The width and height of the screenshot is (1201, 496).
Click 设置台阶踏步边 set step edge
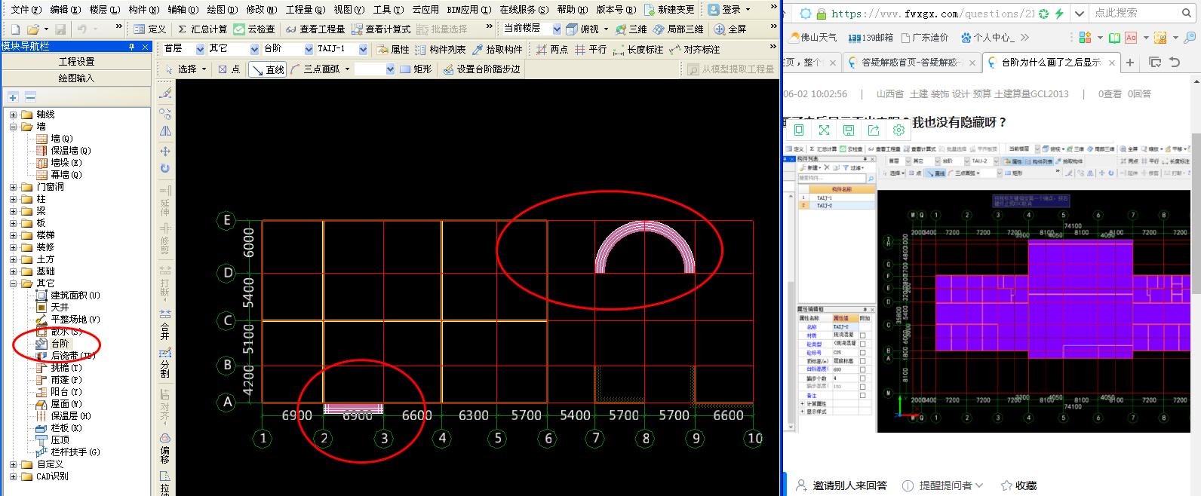481,69
